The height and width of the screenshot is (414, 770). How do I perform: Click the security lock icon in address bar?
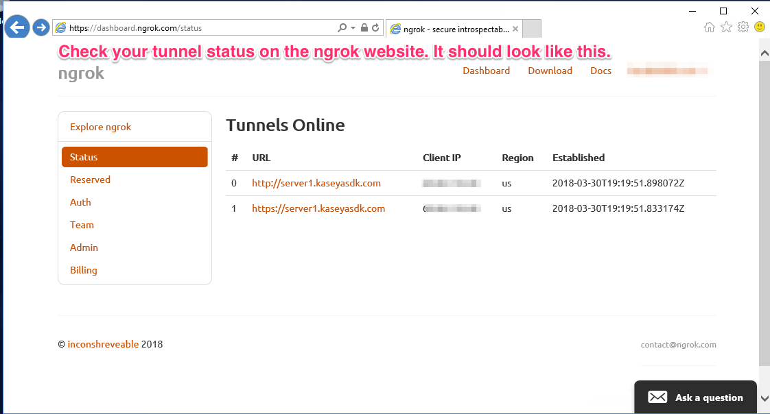click(364, 27)
